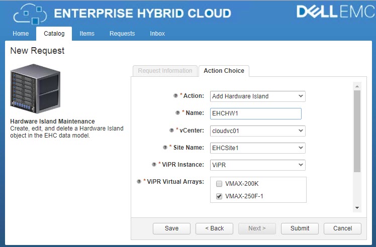Uncheck the VMAX-250F-1 checkbox
This screenshot has height=247, width=376.
point(219,196)
